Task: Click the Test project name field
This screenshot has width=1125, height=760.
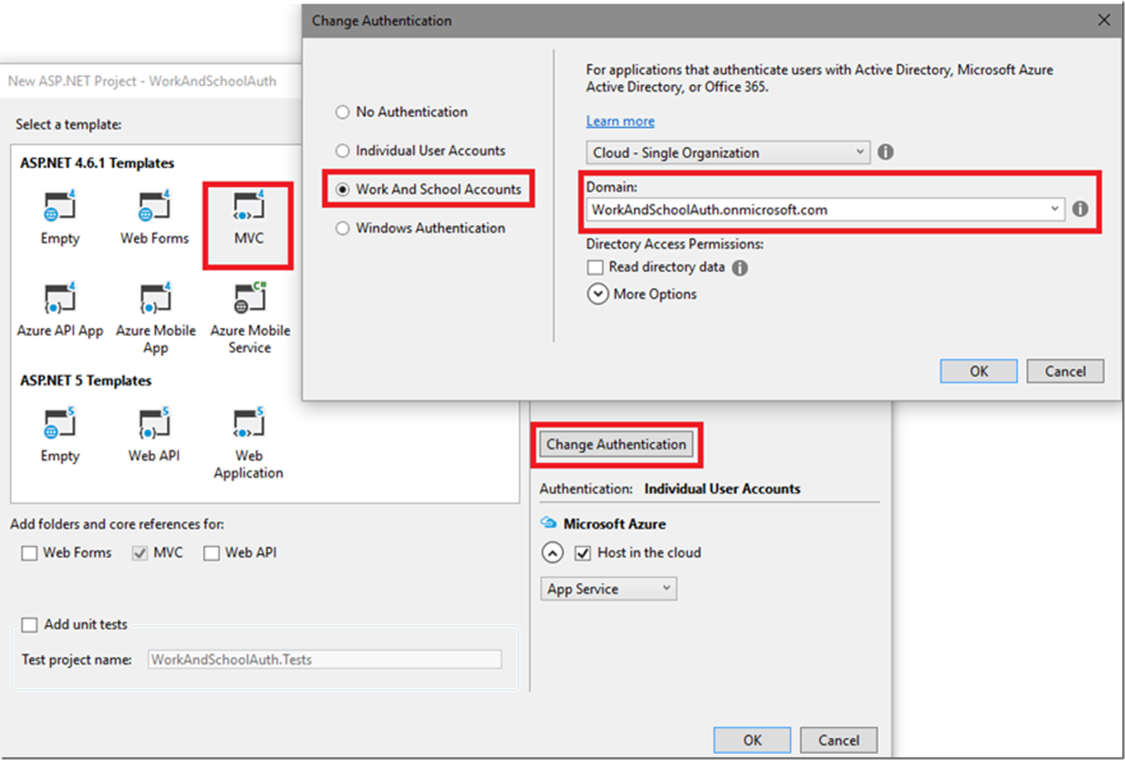Action: pos(325,659)
